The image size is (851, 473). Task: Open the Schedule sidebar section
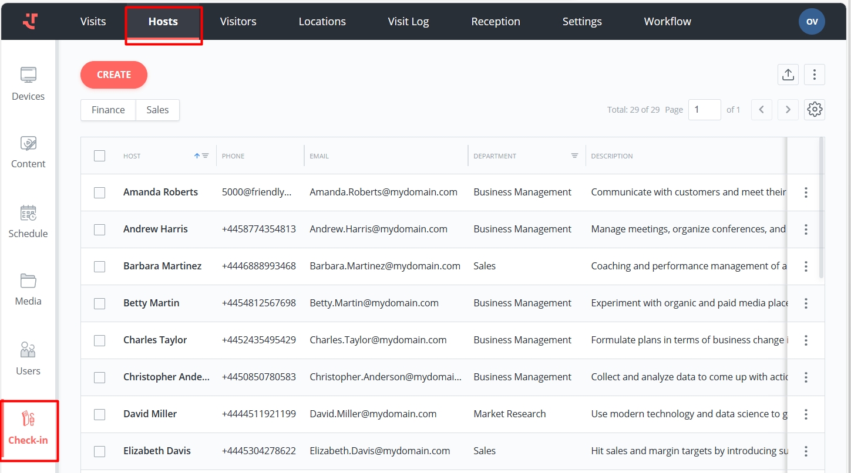coord(28,221)
